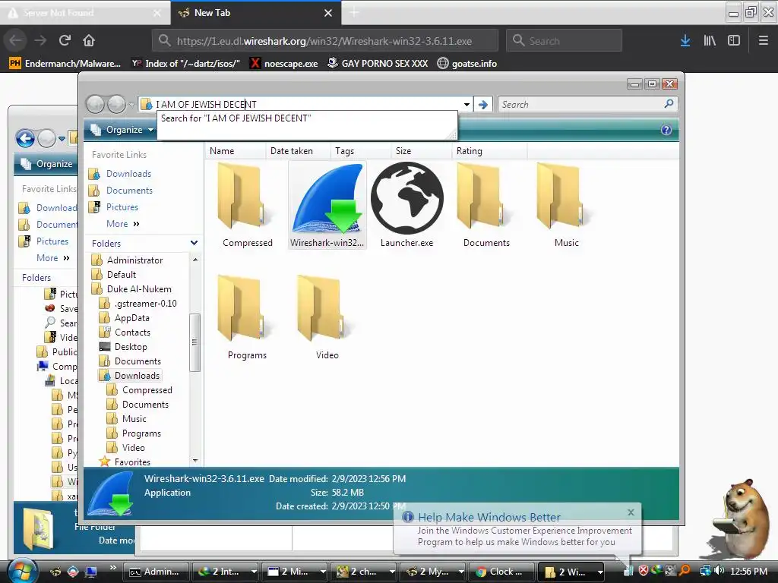This screenshot has width=778, height=583.
Task: Click the Explorer help question mark icon
Action: click(666, 130)
